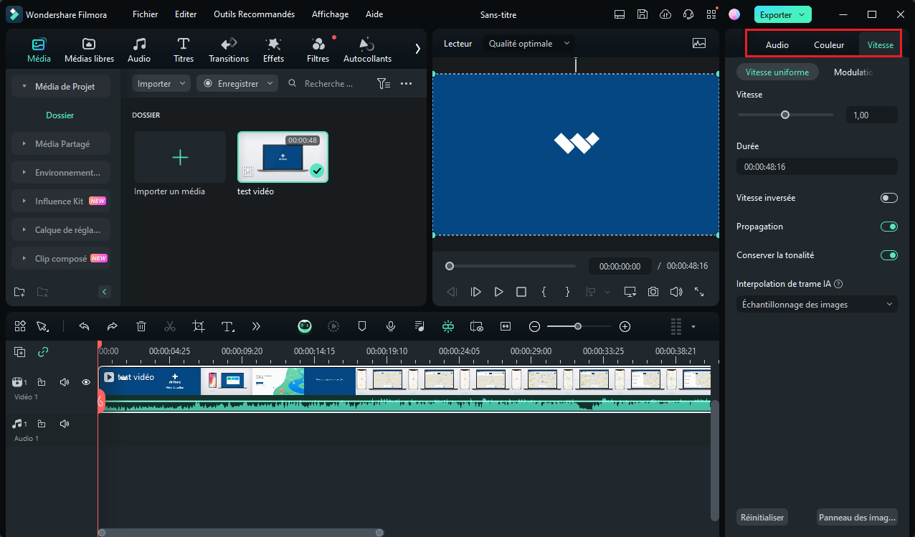Viewport: 915px width, 537px height.
Task: Open the Outils Recommandés menu
Action: coord(254,14)
